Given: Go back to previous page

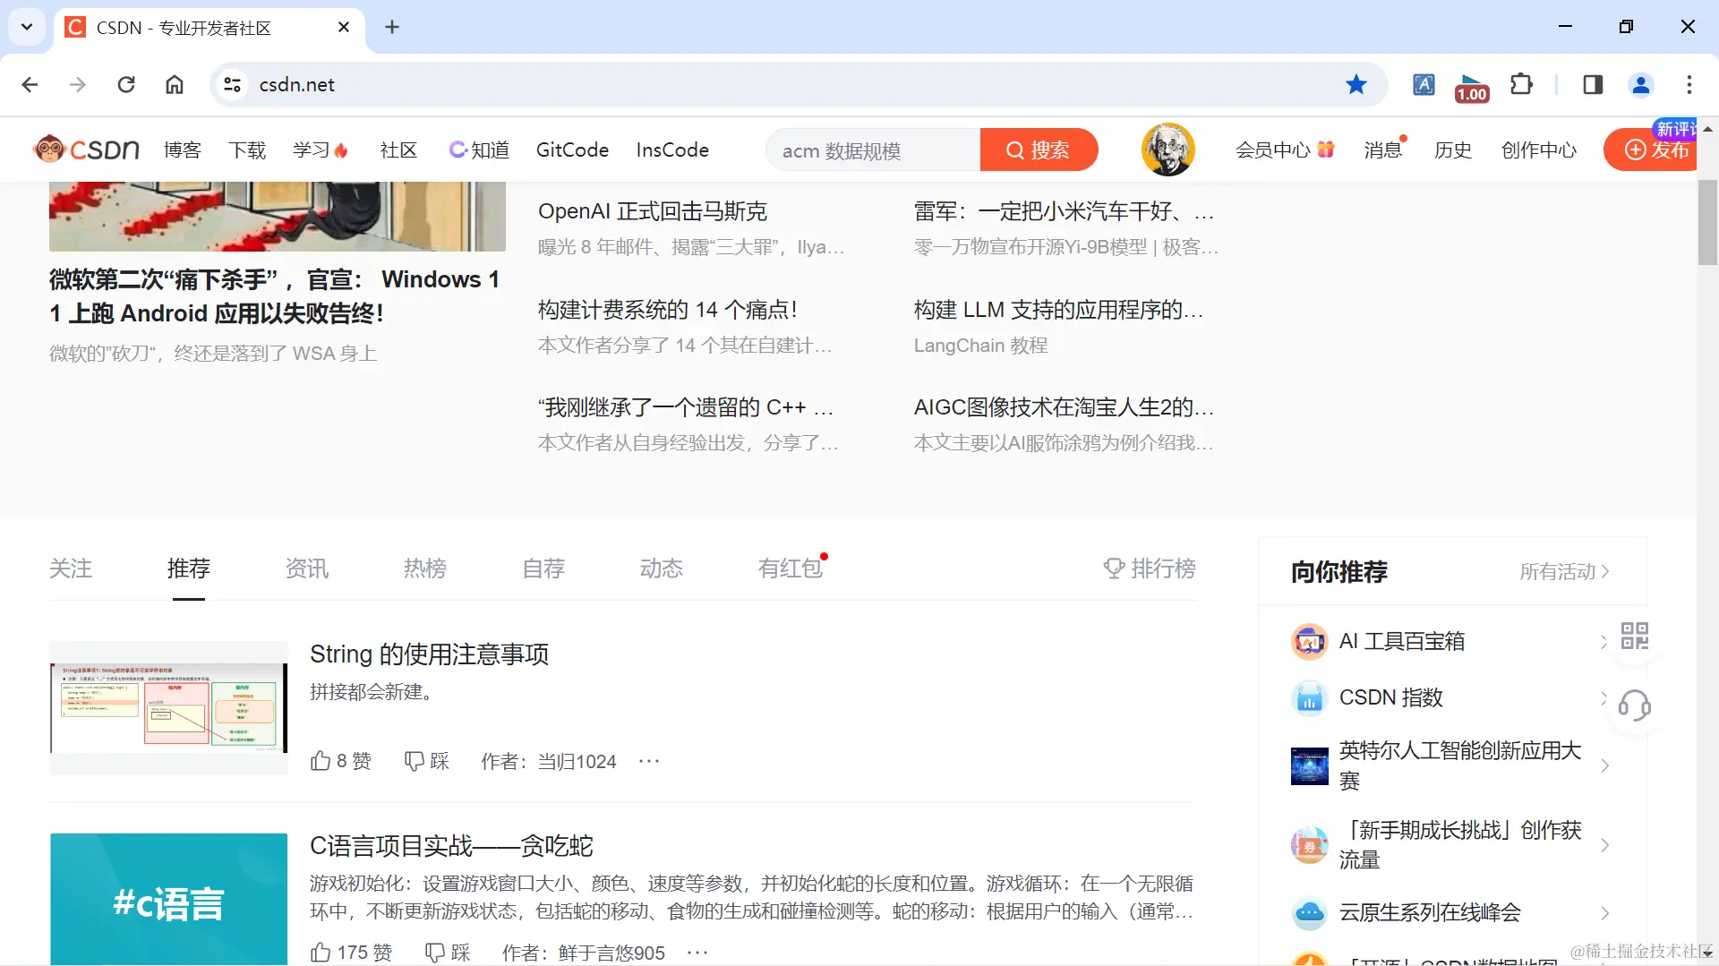Looking at the screenshot, I should tap(30, 84).
